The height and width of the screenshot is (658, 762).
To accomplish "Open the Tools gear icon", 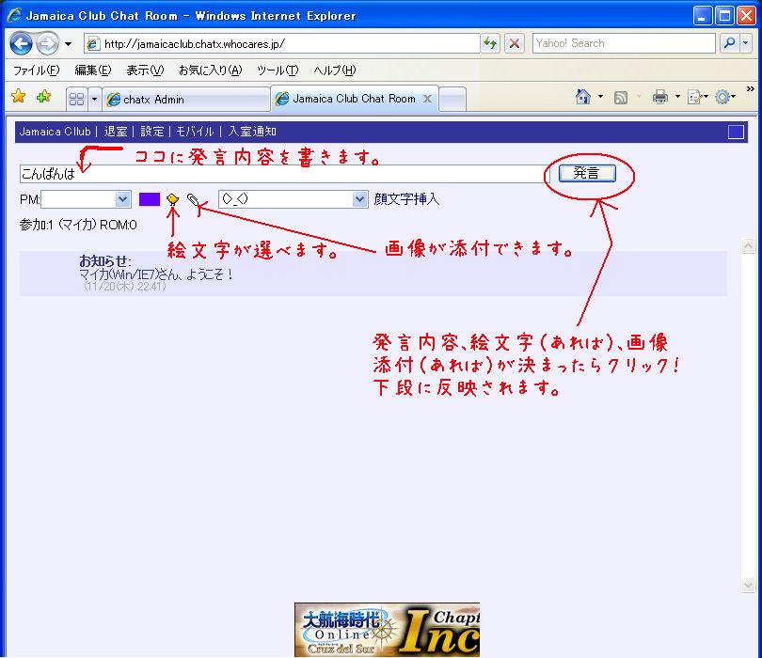I will click(722, 97).
